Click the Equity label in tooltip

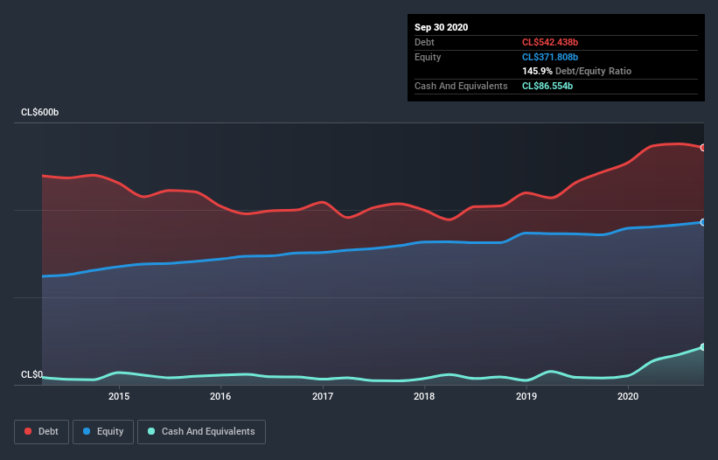pos(428,57)
